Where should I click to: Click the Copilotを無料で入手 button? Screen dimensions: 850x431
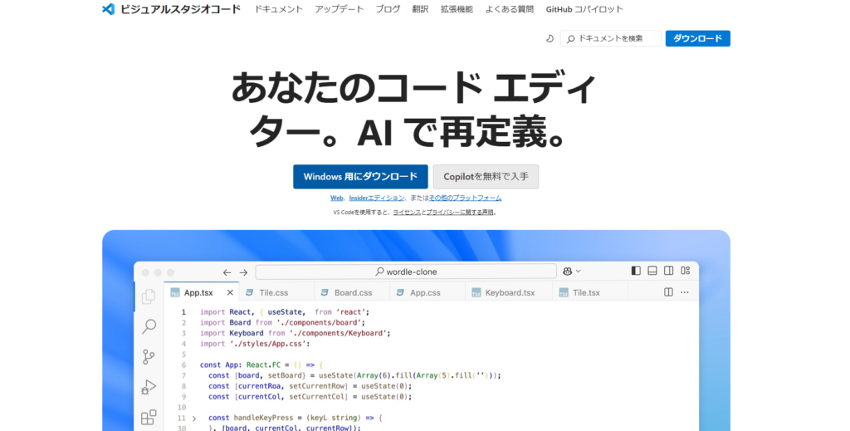click(486, 177)
